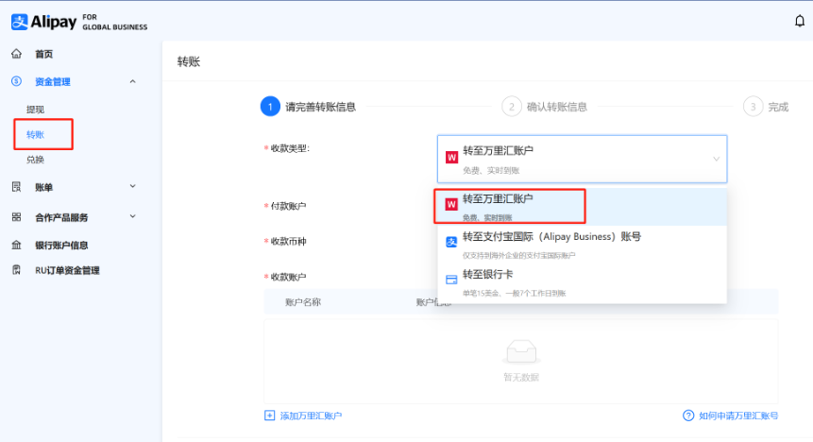Open 提现 submenu item
Screen dimensions: 813x442
(x=35, y=110)
